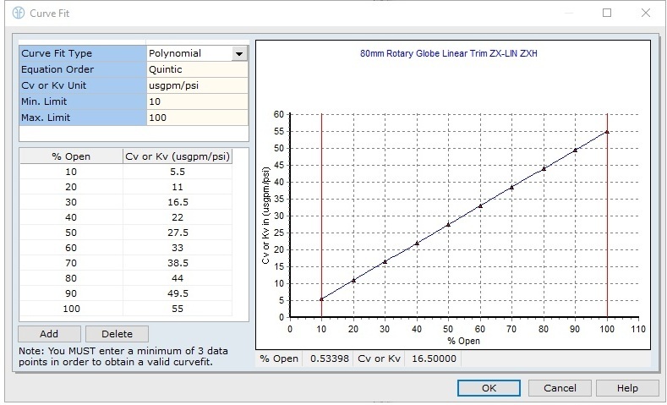Image resolution: width=667 pixels, height=405 pixels.
Task: Click the Cv or Kv Unit value usgpm/psi
Action: click(197, 85)
